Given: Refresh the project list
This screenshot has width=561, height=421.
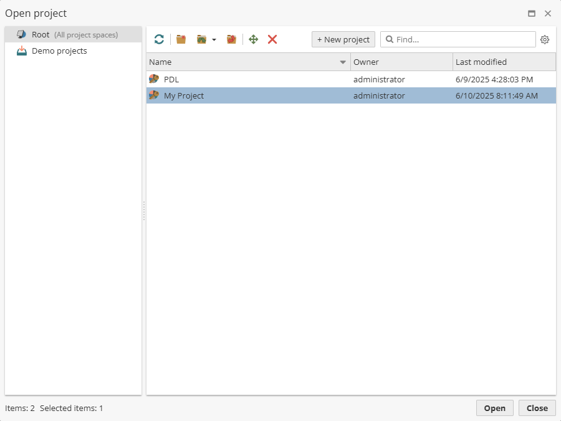Looking at the screenshot, I should tap(159, 39).
